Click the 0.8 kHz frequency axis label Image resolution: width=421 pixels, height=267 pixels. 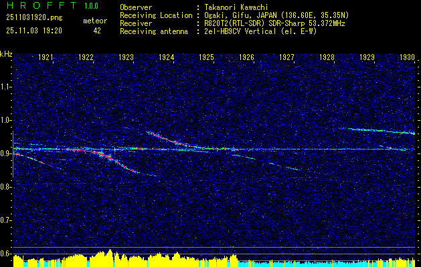click(5, 187)
